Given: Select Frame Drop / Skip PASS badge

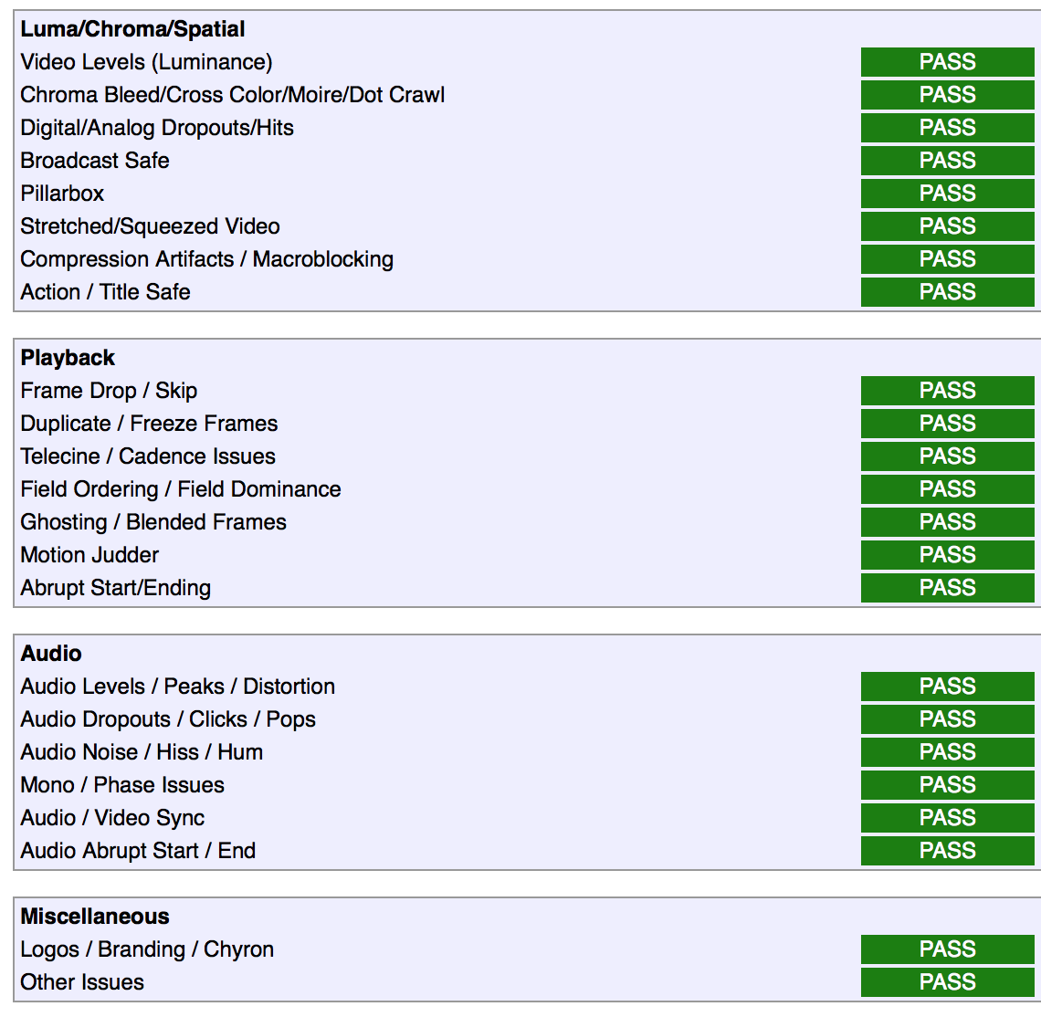Looking at the screenshot, I should point(947,391).
